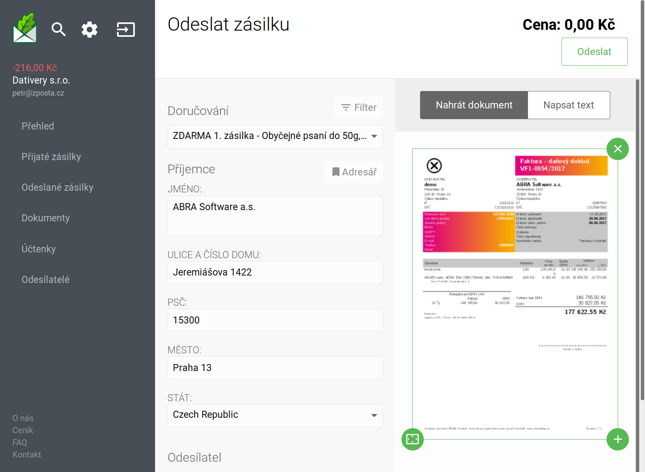The image size is (645, 472).
Task: Go to Přijaté zásilky in sidebar
Action: point(51,157)
